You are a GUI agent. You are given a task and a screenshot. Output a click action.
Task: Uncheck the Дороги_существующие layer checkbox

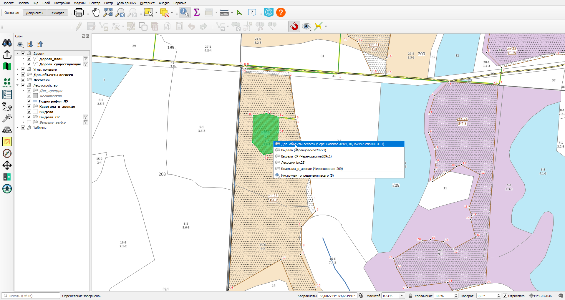click(29, 64)
